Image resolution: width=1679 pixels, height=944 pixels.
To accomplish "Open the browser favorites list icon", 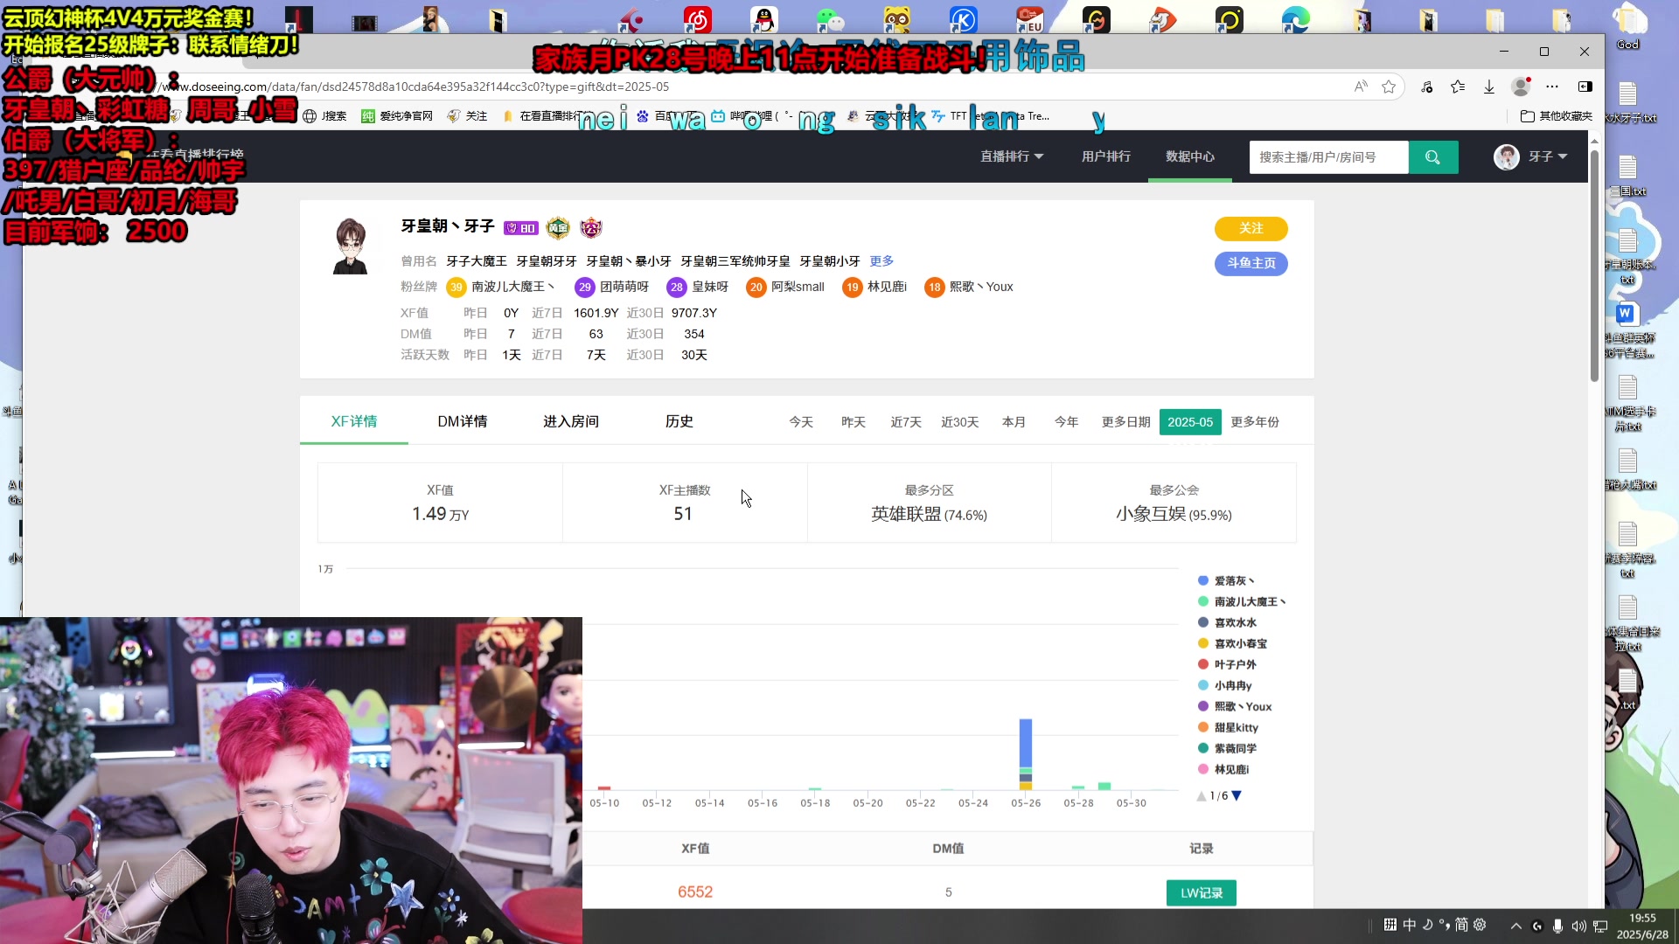I will [x=1458, y=87].
